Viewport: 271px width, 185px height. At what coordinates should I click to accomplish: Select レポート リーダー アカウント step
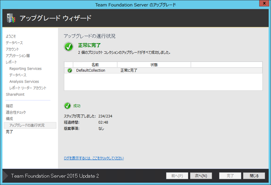[28, 88]
